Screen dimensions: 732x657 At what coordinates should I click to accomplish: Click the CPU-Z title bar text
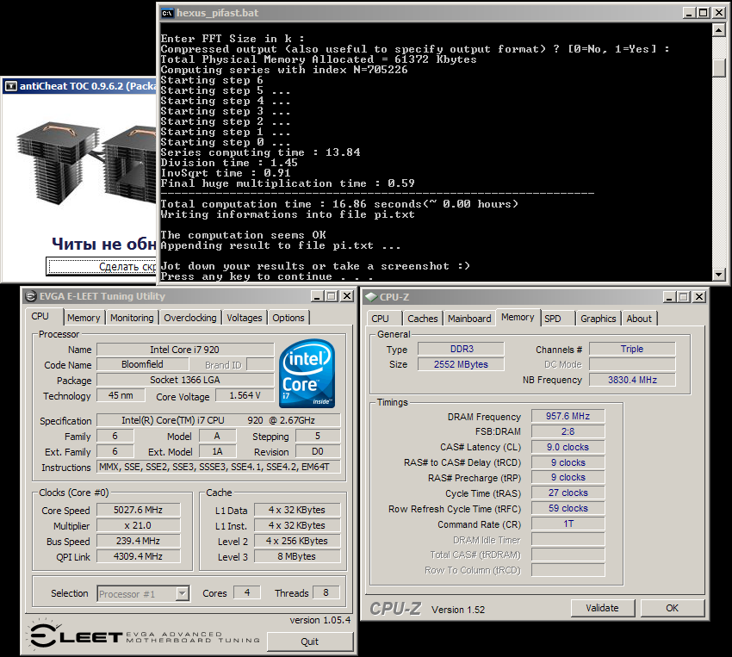(394, 297)
